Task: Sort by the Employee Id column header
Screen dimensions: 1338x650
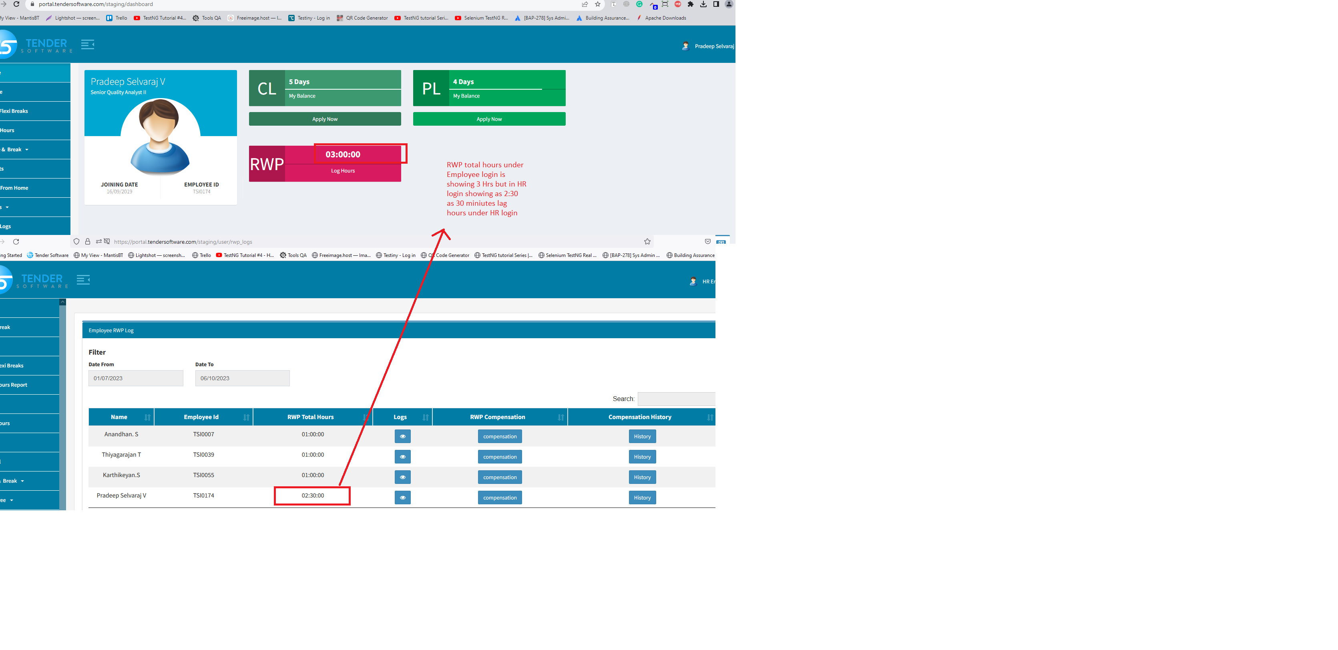Action: [201, 417]
